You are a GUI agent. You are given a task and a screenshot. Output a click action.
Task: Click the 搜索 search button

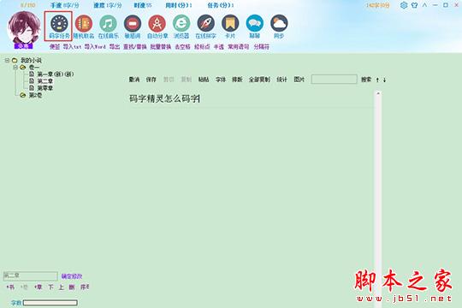[366, 80]
